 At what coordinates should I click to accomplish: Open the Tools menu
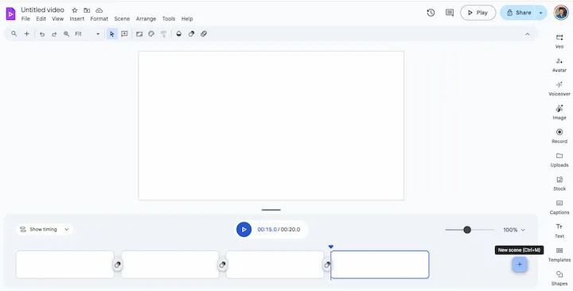(169, 18)
